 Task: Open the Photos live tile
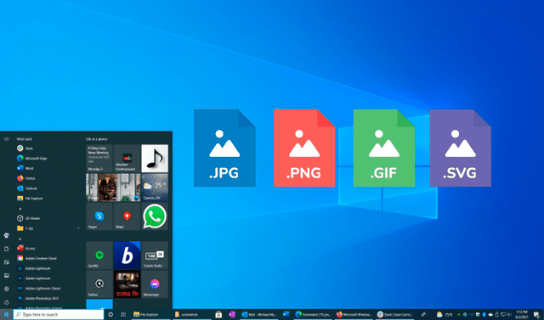coord(113,188)
